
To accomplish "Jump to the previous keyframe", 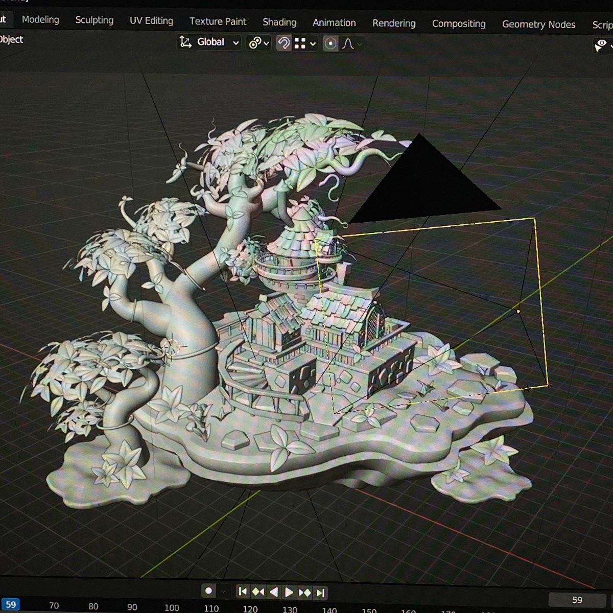I will (x=258, y=592).
